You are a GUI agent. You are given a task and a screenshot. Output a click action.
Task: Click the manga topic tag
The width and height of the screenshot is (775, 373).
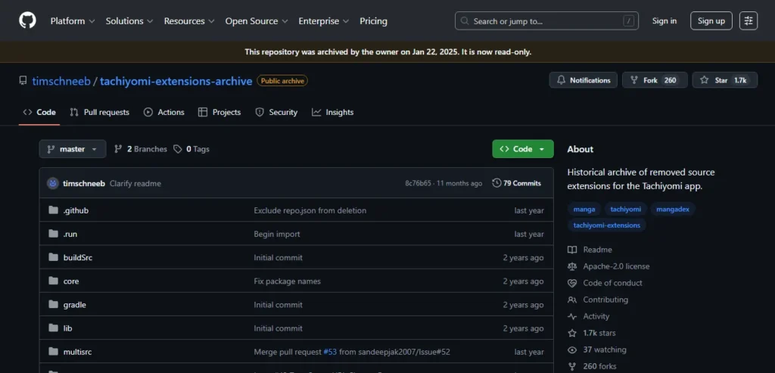[584, 209]
